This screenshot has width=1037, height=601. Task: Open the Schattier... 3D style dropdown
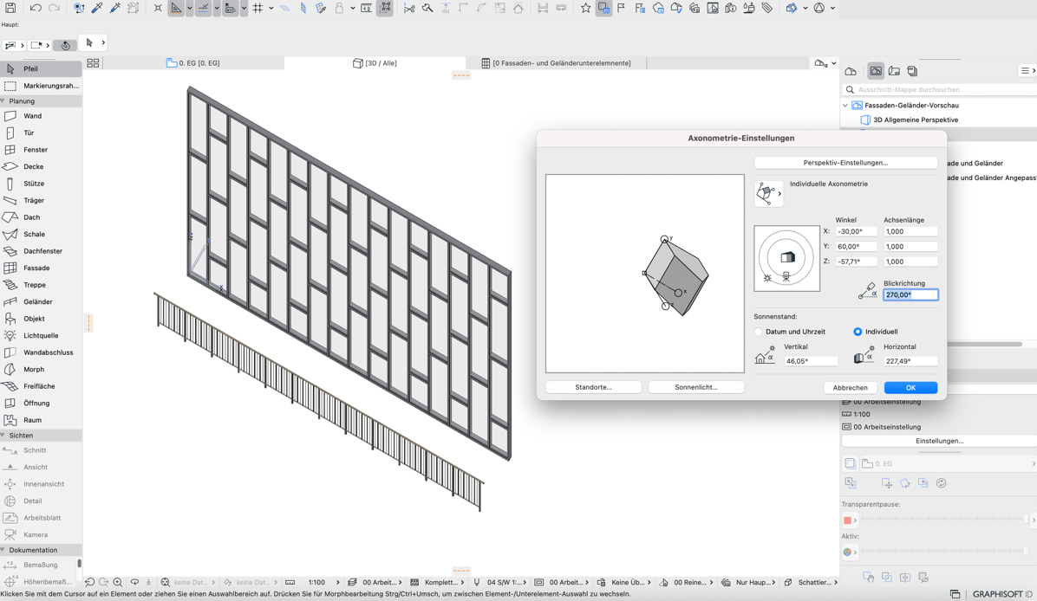(811, 583)
